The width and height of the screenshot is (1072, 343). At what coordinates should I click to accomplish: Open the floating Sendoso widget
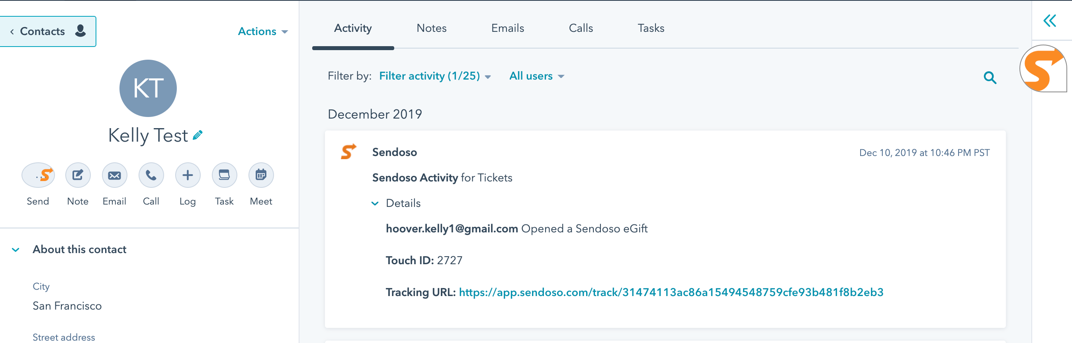click(1043, 69)
